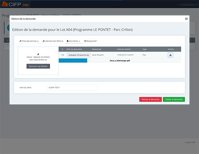This screenshot has height=154, width=199.
Task: Click the upload progress bar for Docs_a_telecharger.pdf
Action: pos(73,61)
